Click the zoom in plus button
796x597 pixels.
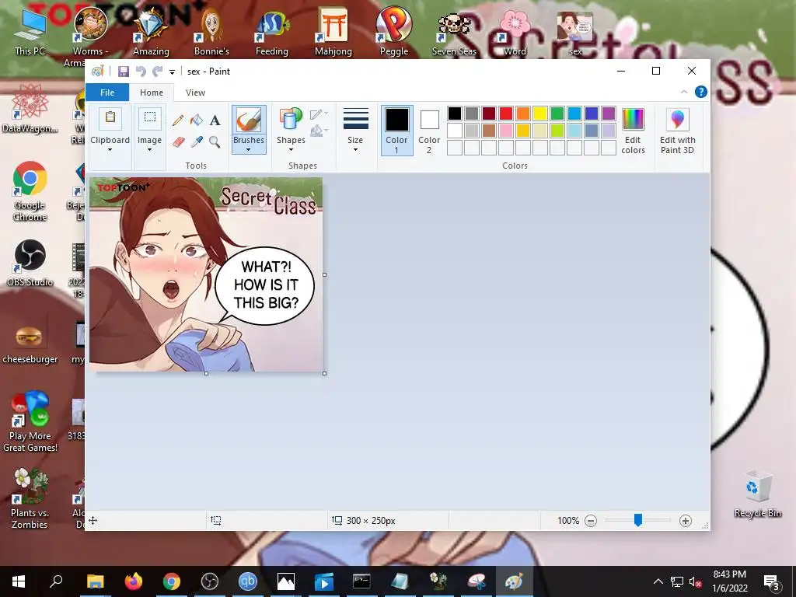(686, 521)
